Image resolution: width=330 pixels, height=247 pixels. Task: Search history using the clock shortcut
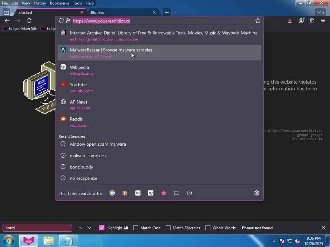(x=189, y=193)
